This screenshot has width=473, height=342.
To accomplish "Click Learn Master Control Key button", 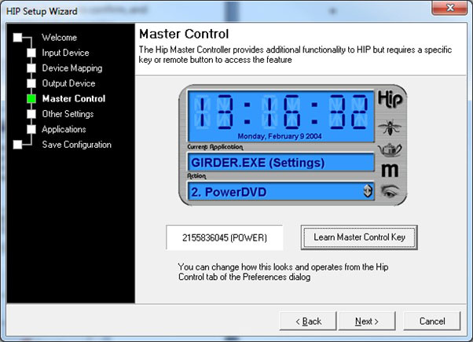I will 359,237.
